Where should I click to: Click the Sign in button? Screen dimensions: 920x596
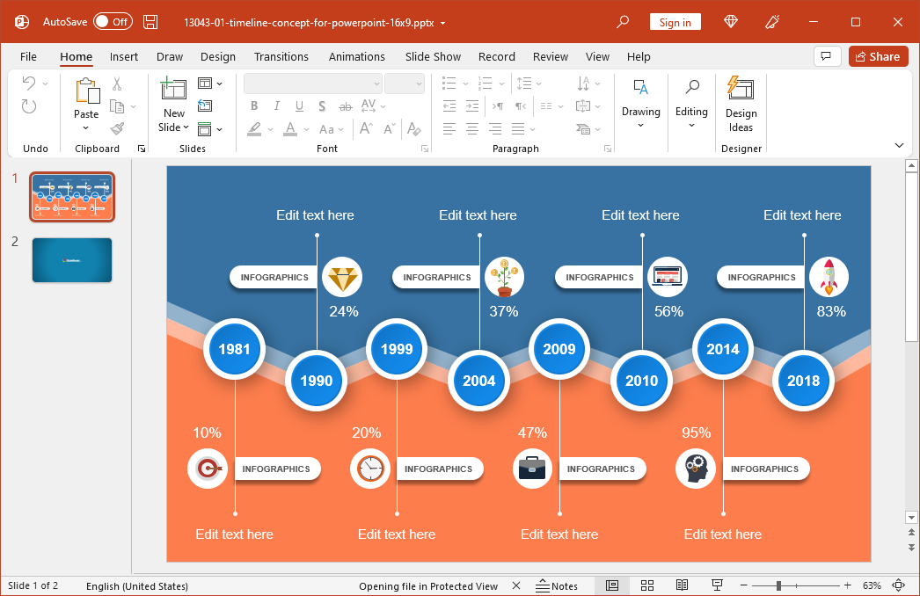[x=675, y=22]
